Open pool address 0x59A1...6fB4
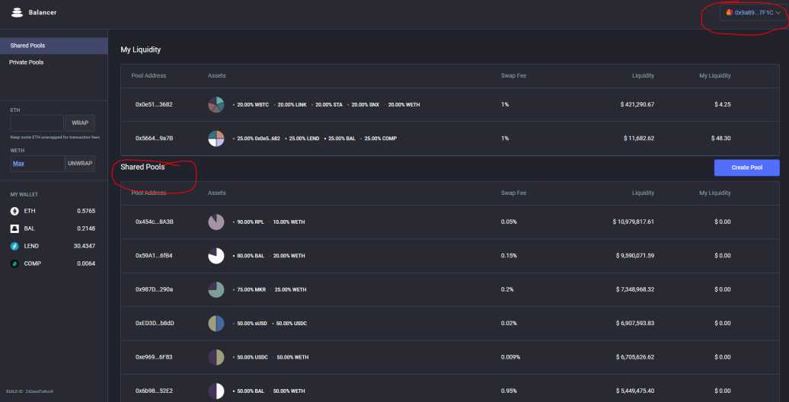 tap(154, 256)
